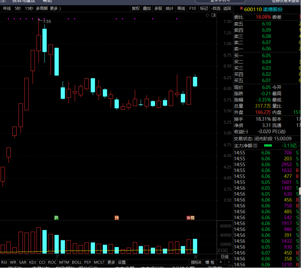Click 交易状态 闭市阶段 status line

point(263,139)
